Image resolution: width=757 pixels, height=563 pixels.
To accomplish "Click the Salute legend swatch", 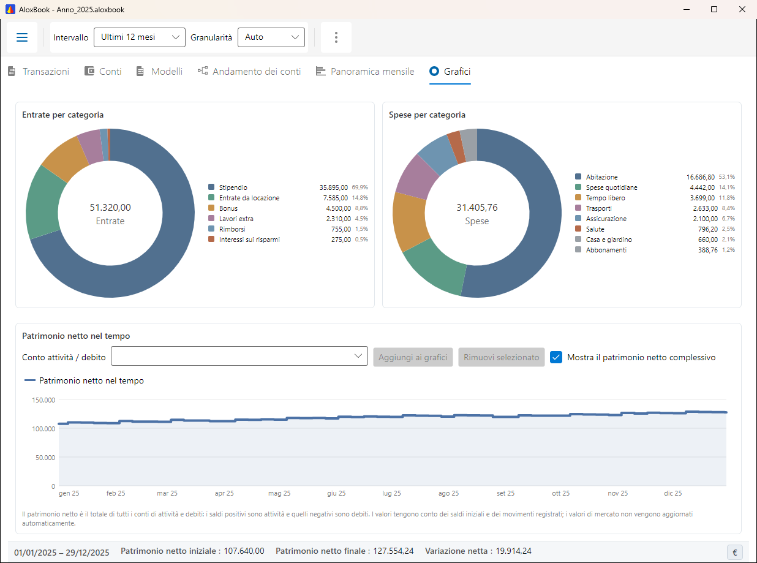I will coord(578,229).
